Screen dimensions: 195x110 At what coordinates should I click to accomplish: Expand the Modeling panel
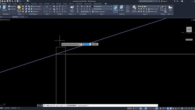tap(6, 14)
